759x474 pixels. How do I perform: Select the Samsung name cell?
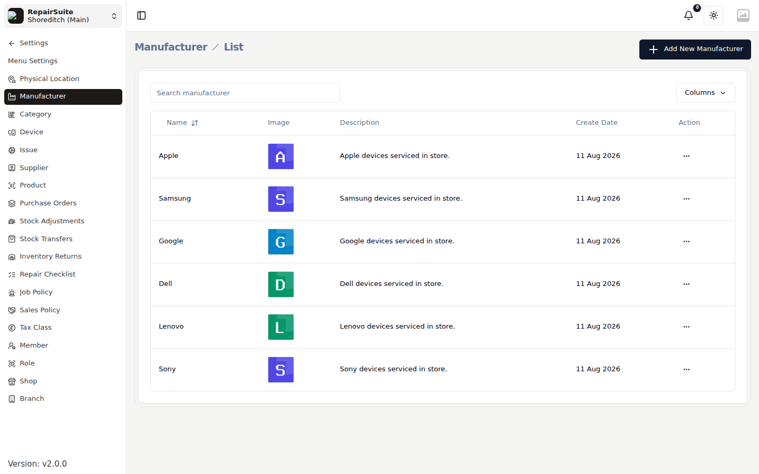coord(175,199)
